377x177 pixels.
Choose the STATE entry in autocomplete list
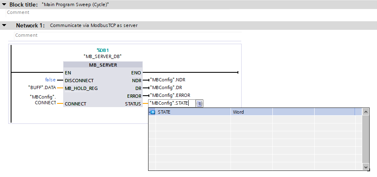pyautogui.click(x=164, y=112)
